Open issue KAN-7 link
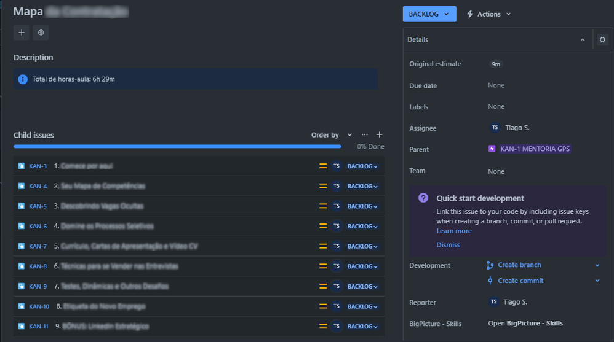 [x=38, y=246]
